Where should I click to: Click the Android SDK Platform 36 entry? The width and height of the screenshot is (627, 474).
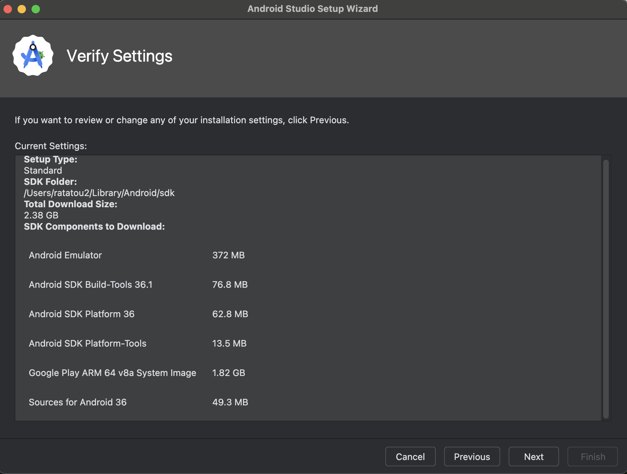click(x=82, y=314)
